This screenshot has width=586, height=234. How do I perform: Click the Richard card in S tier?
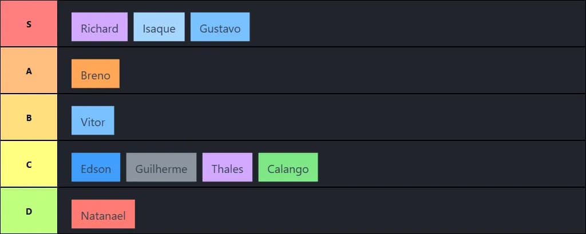100,27
